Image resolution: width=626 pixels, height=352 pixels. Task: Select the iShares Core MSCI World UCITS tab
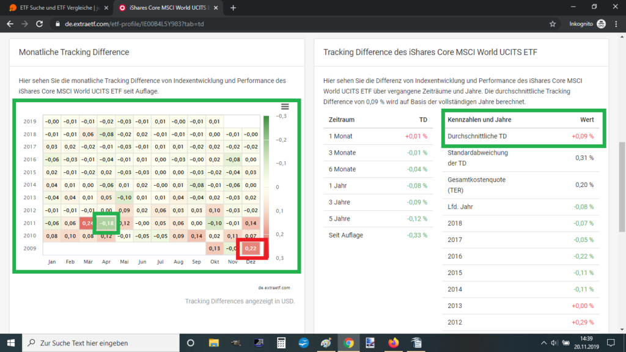pos(168,8)
